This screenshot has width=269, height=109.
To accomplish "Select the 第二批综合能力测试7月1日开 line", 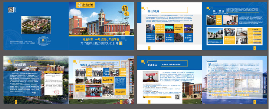I will (100, 43).
